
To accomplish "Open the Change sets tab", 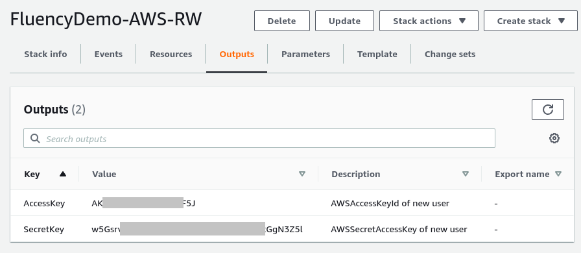I will [450, 54].
